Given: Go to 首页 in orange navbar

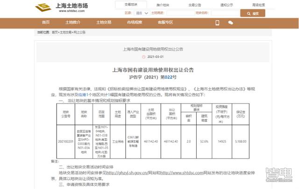Looking at the screenshot, I should pyautogui.click(x=46, y=22).
